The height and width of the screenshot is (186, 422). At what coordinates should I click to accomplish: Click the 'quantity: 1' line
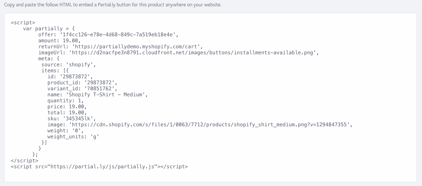66,101
